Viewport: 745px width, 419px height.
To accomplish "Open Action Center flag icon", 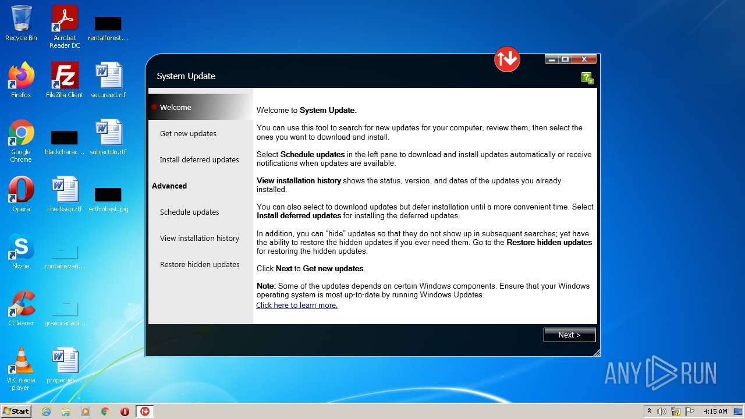I will (689, 411).
